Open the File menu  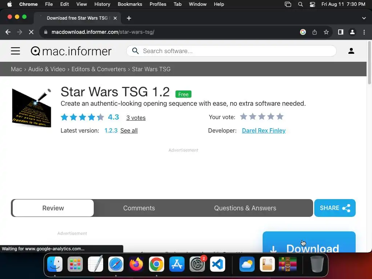49,4
